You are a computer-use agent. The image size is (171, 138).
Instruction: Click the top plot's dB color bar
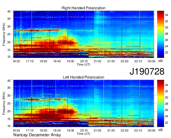(160, 34)
